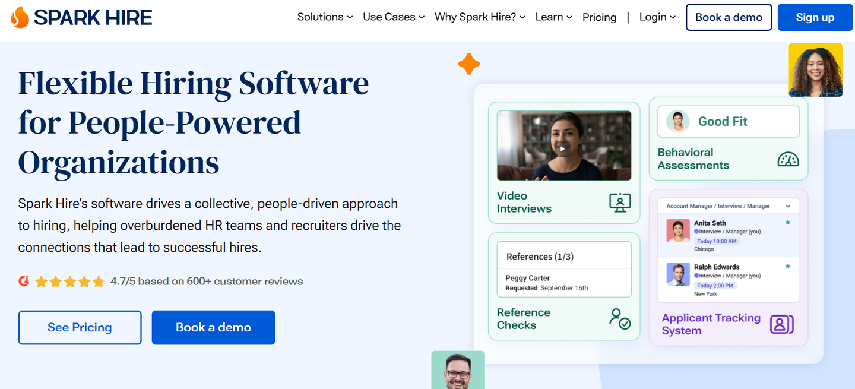
Task: Expand the Solutions menu
Action: point(325,17)
